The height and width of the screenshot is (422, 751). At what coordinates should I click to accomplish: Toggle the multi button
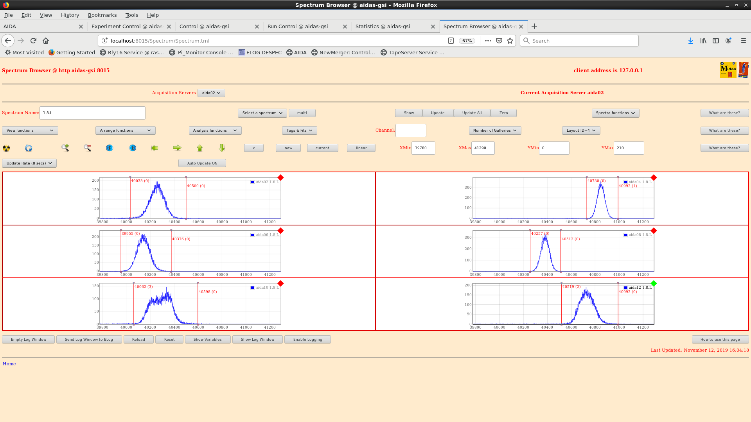pos(302,113)
